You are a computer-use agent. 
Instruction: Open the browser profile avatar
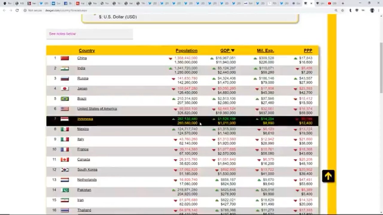[x=372, y=10]
